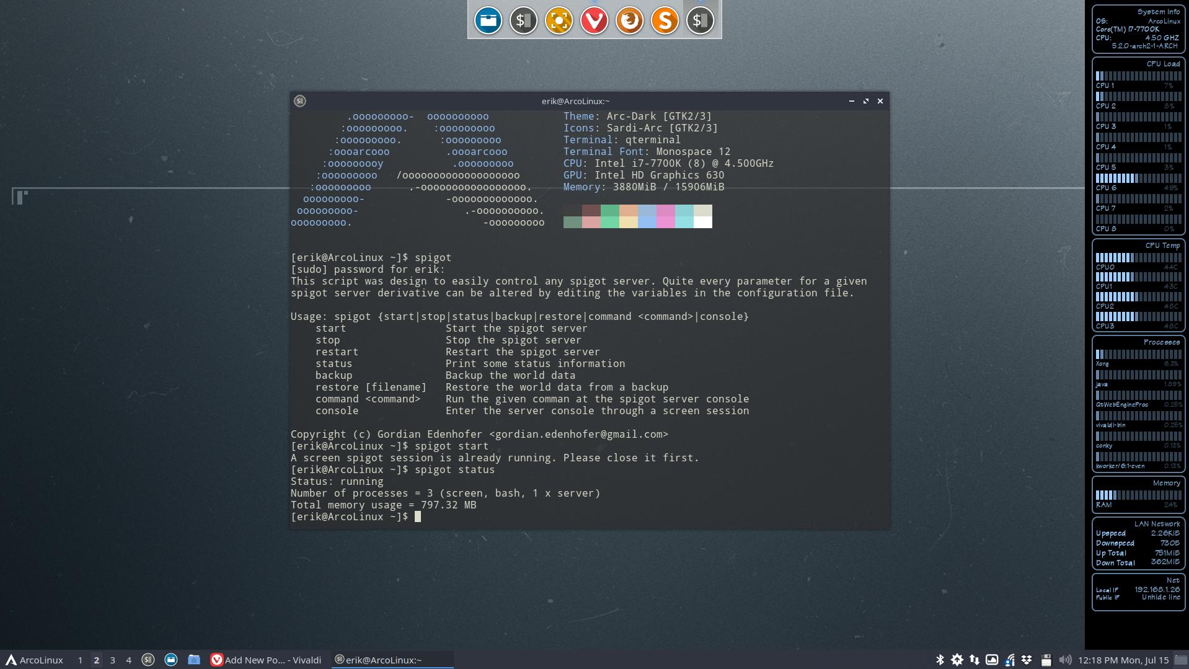Click the pink color block in bottom palette row
The height and width of the screenshot is (669, 1189).
coord(666,223)
